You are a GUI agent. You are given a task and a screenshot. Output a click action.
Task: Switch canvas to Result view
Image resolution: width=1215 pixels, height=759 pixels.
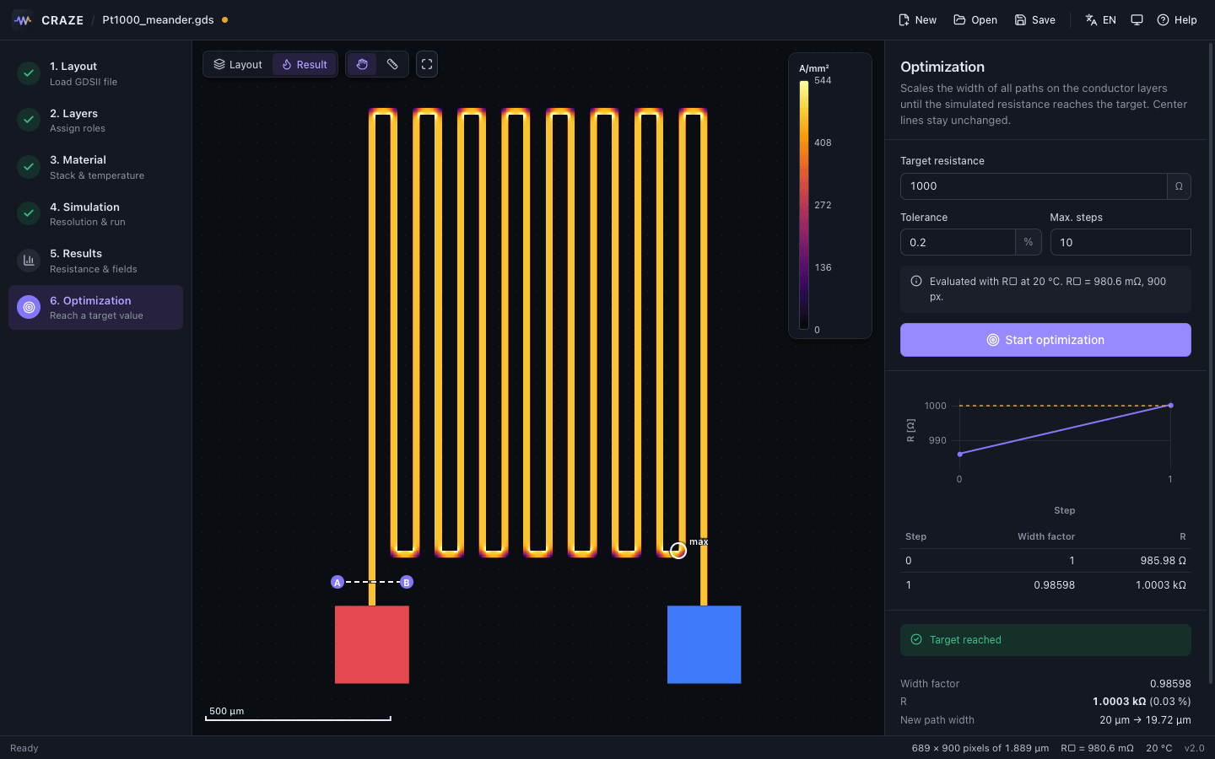(x=305, y=64)
